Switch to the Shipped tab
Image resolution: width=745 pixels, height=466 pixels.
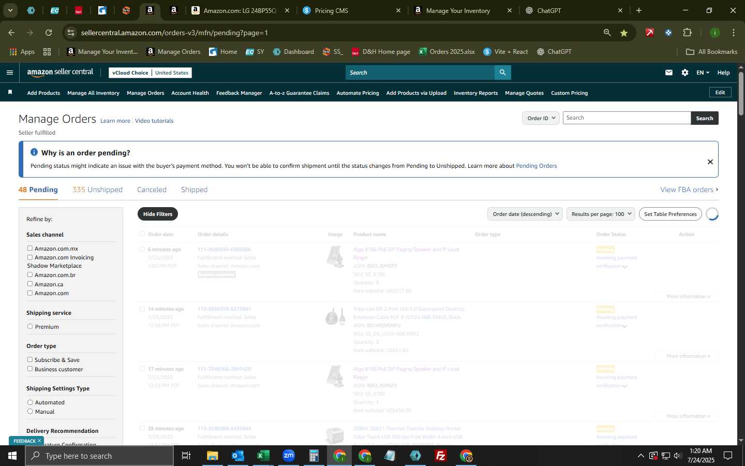(194, 190)
